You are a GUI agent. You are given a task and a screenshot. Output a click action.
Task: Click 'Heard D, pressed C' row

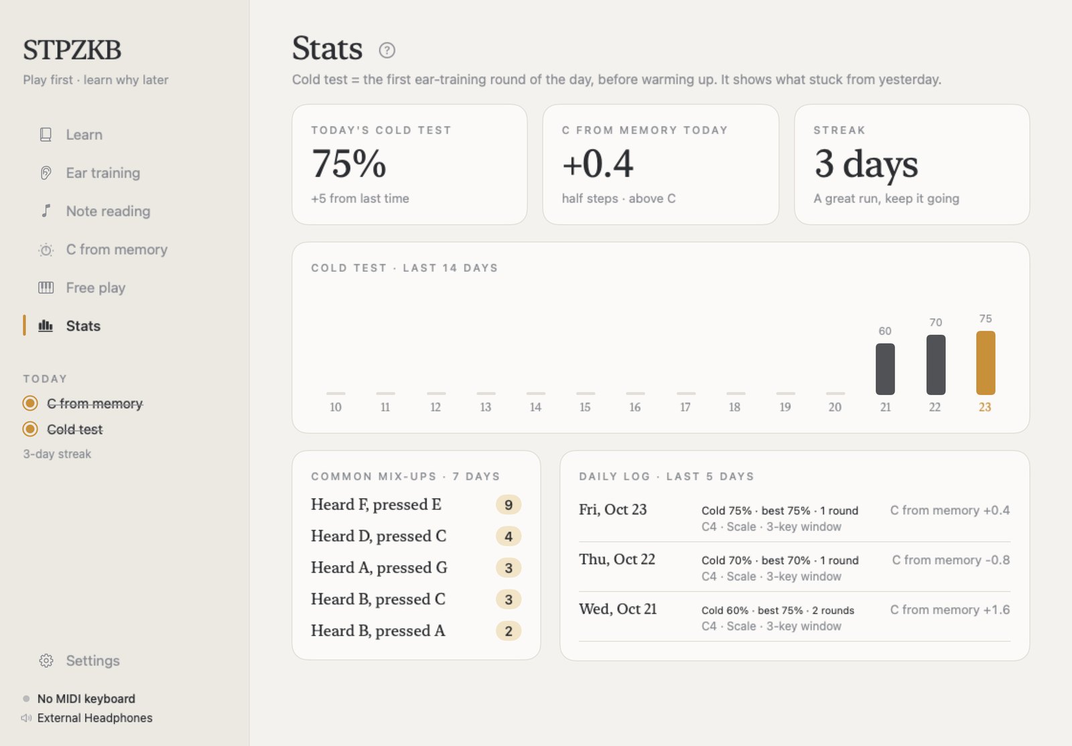(415, 536)
